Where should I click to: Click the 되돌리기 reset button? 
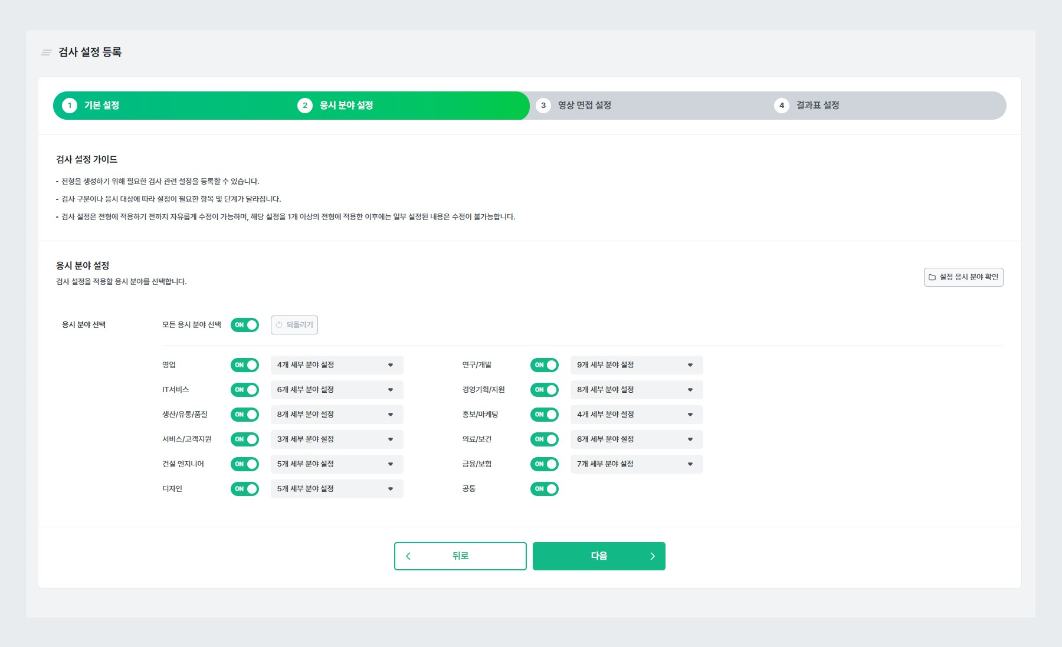(294, 325)
